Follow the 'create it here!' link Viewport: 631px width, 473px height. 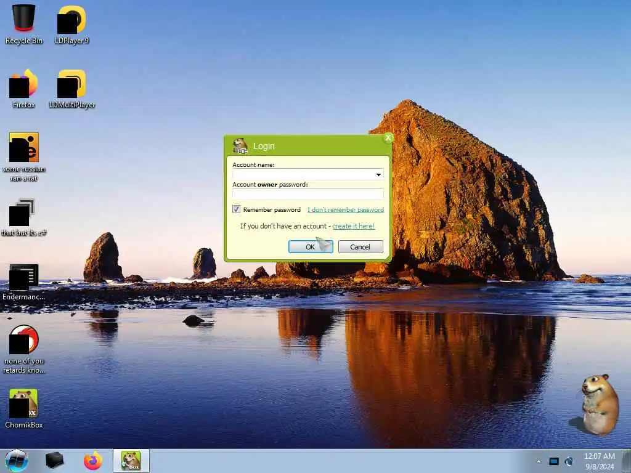353,226
